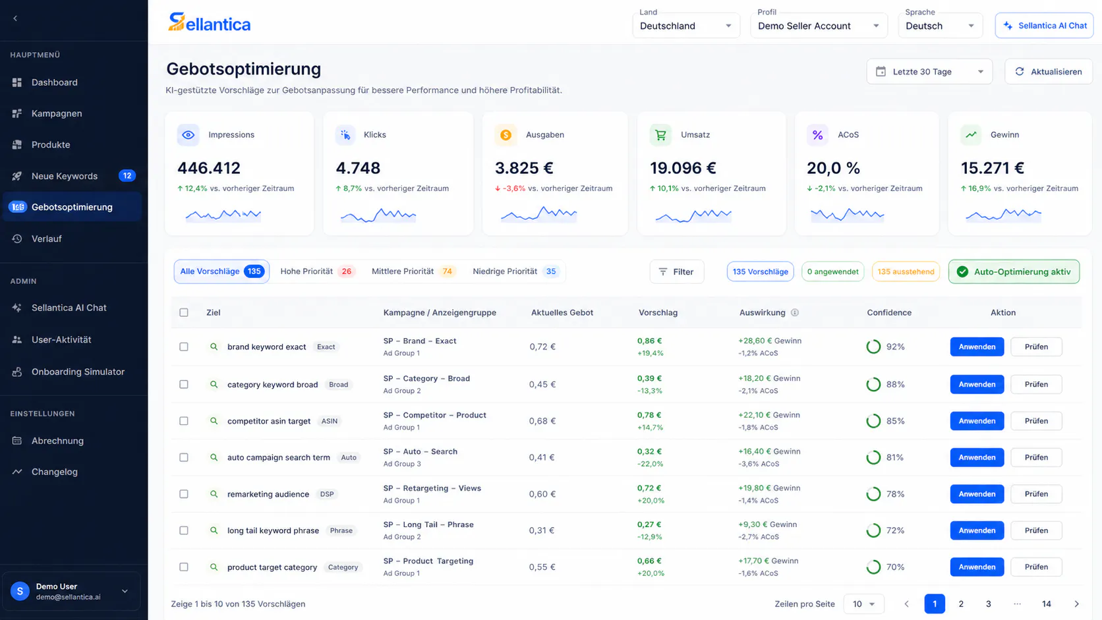Select the Niedrige Priorität tab
The image size is (1102, 620).
pyautogui.click(x=516, y=271)
